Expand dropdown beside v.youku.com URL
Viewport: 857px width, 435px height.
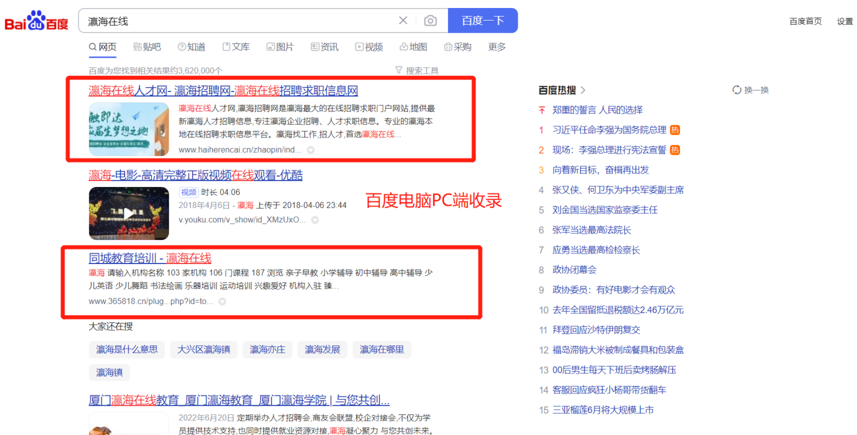click(x=315, y=220)
